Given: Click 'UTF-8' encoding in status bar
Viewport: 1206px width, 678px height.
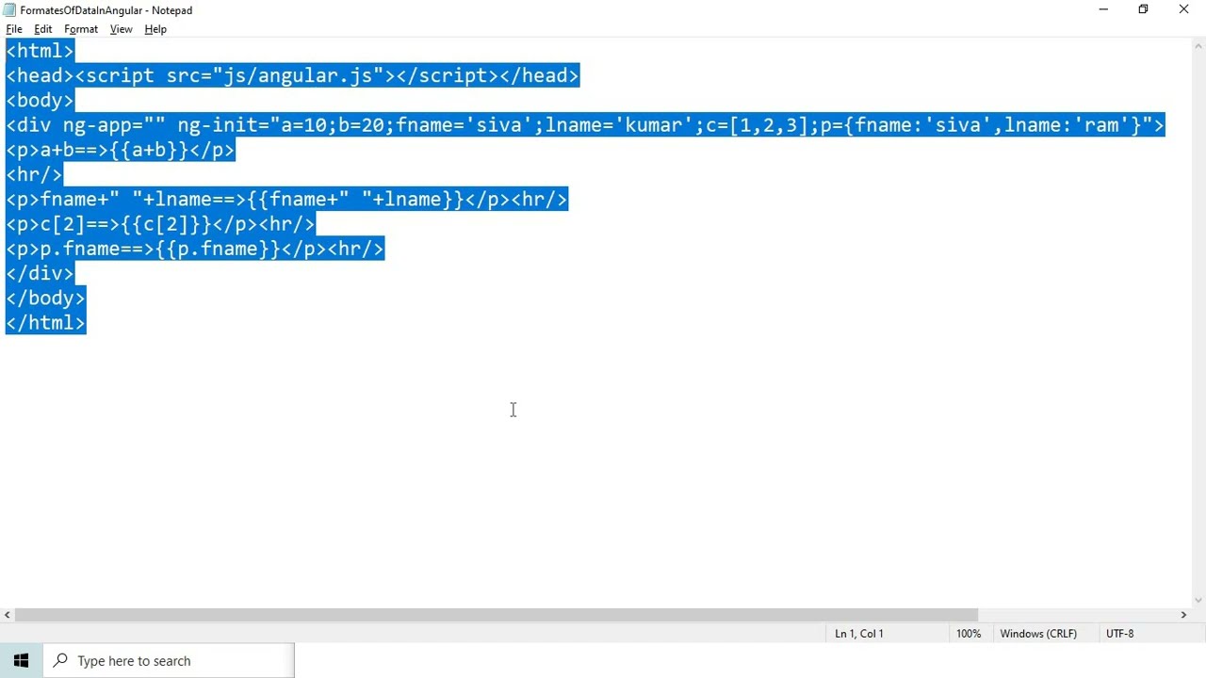Looking at the screenshot, I should (x=1120, y=634).
